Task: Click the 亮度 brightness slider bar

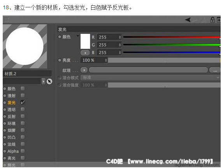Action: pyautogui.click(x=164, y=60)
